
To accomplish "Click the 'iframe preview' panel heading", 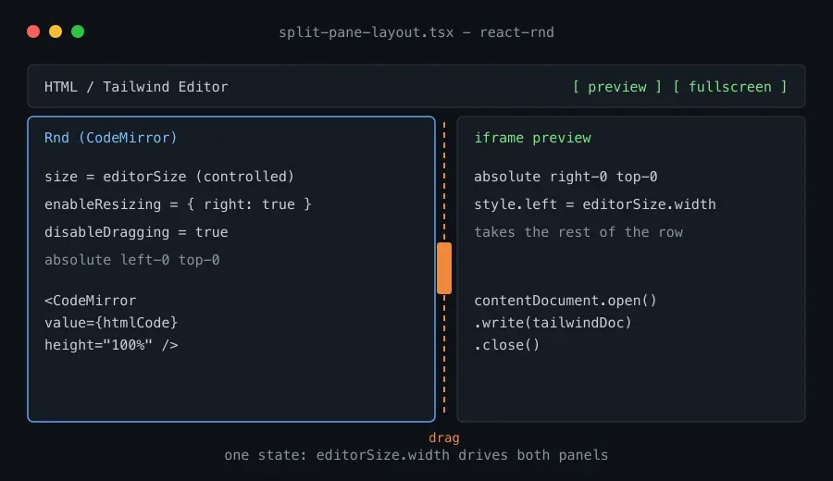I will tap(532, 138).
